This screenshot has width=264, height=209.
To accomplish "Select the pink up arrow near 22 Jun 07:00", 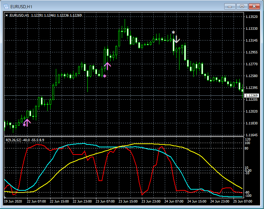I will (x=27, y=123).
